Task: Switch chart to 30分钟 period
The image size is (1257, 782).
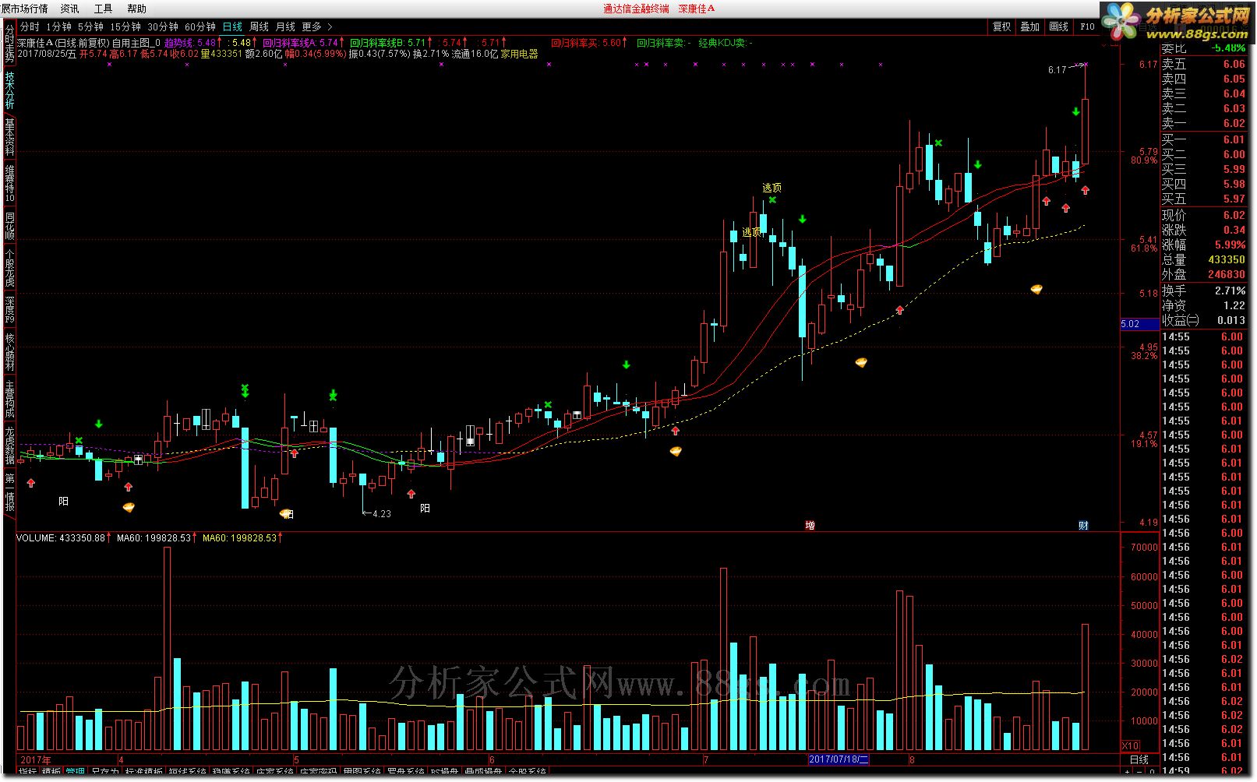Action: 163,26
